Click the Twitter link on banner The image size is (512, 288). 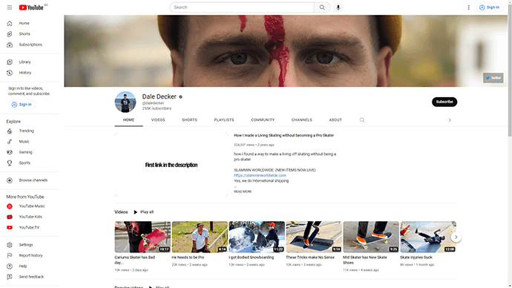493,78
